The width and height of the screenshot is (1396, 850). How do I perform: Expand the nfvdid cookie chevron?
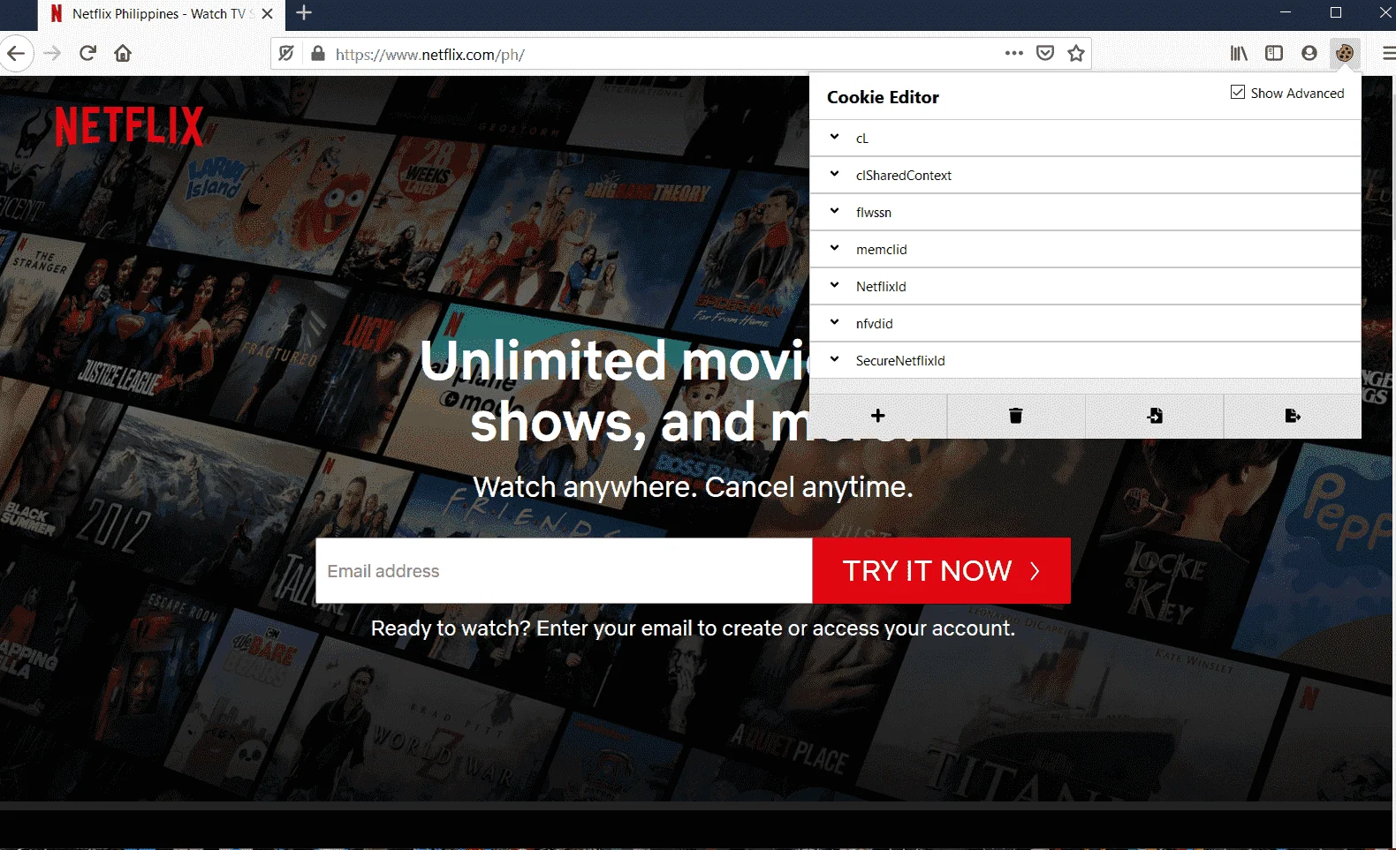[x=834, y=322]
